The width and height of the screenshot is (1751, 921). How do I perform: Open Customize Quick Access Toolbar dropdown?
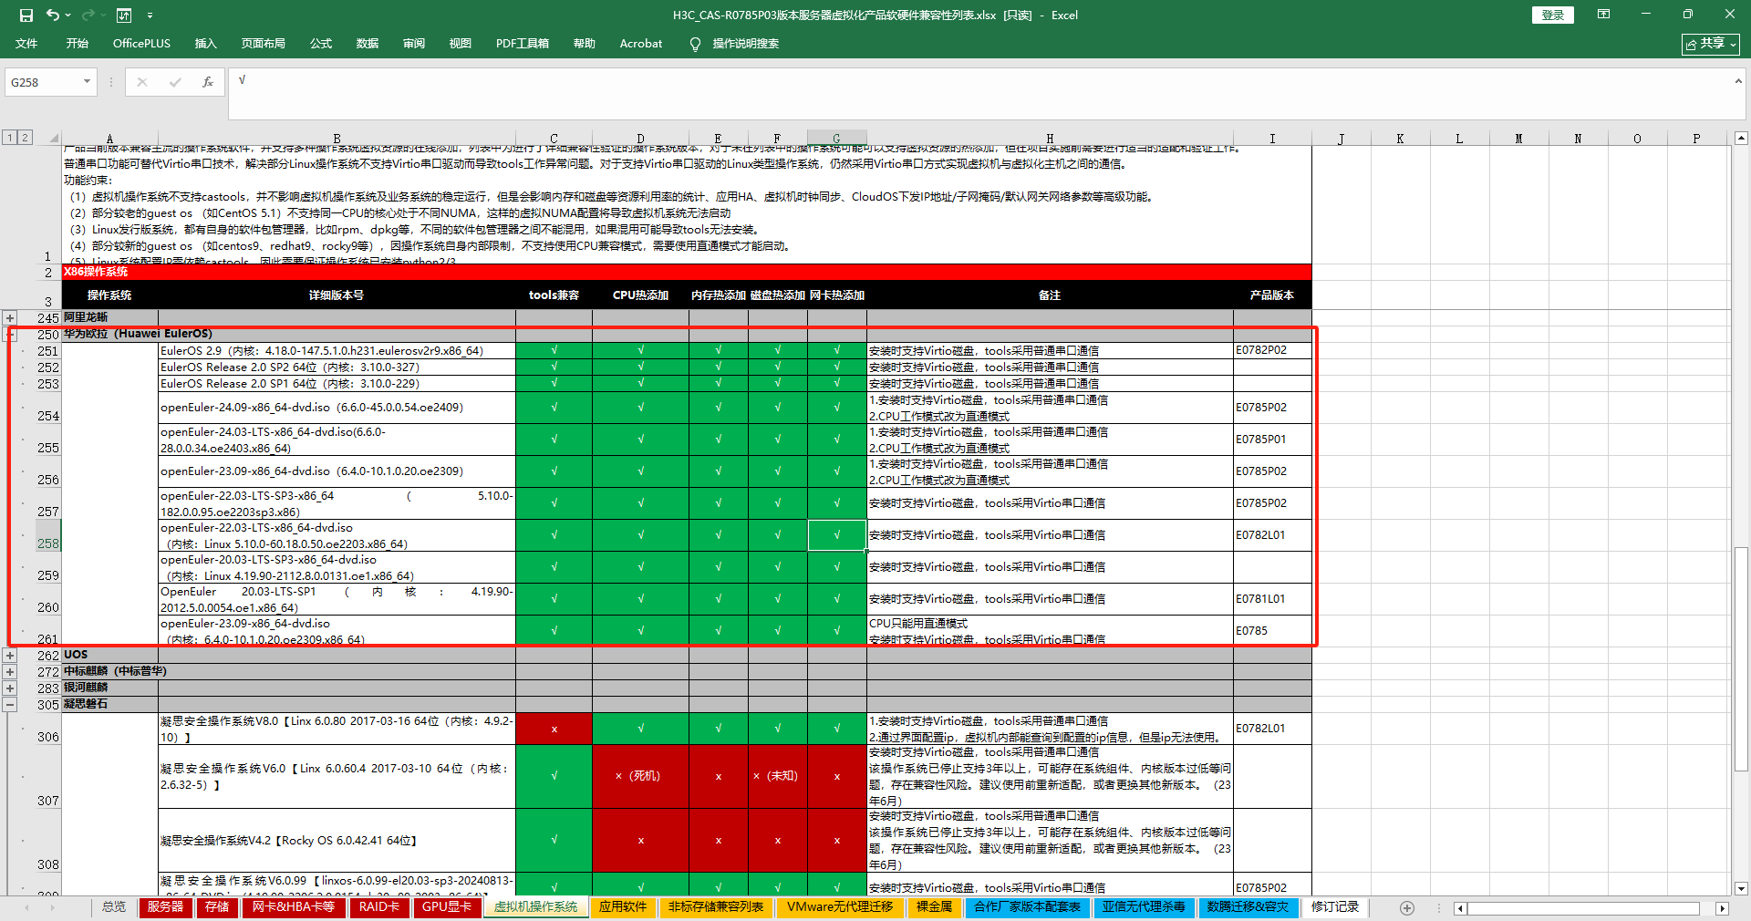click(150, 16)
